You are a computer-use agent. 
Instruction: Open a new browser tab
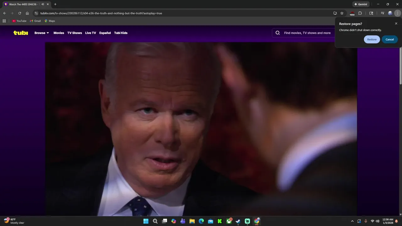[55, 4]
